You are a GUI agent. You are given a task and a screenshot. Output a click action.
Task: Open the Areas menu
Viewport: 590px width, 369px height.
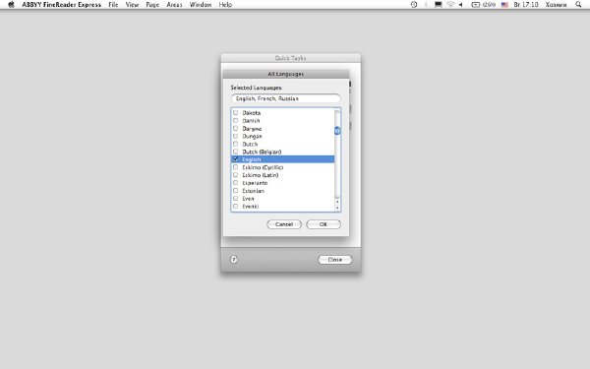[x=174, y=5]
